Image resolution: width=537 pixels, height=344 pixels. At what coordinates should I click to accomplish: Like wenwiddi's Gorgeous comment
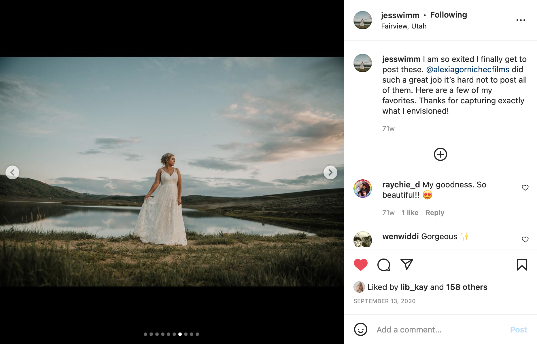click(x=525, y=240)
